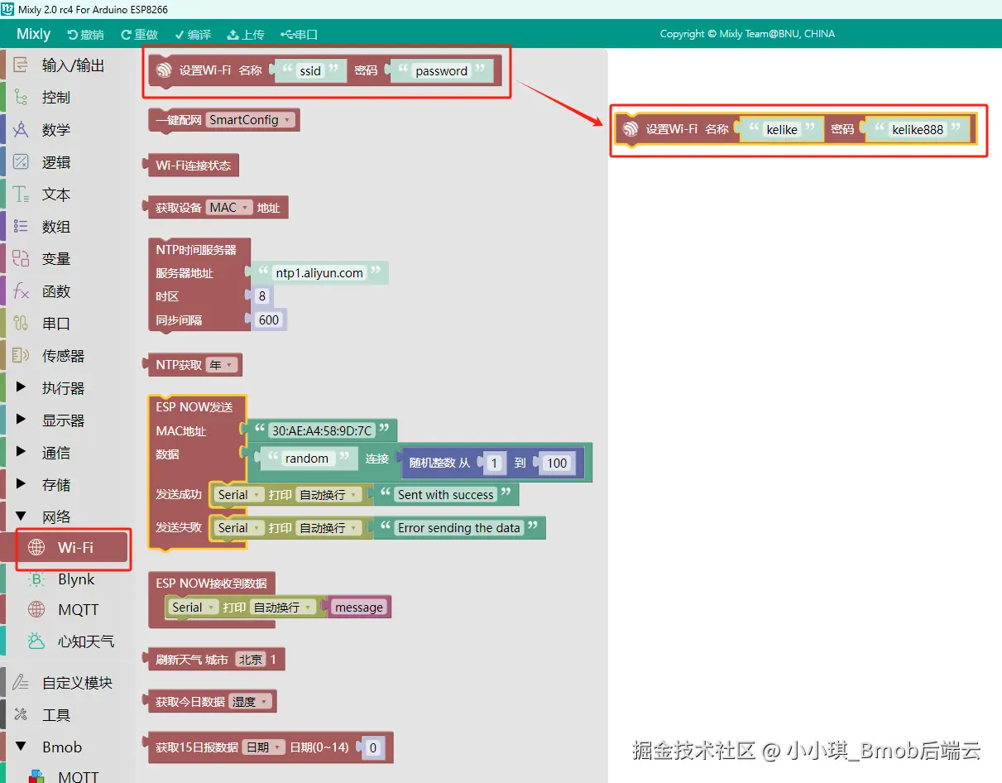Click the Wi-Fi logo on the ssid block

[x=164, y=70]
